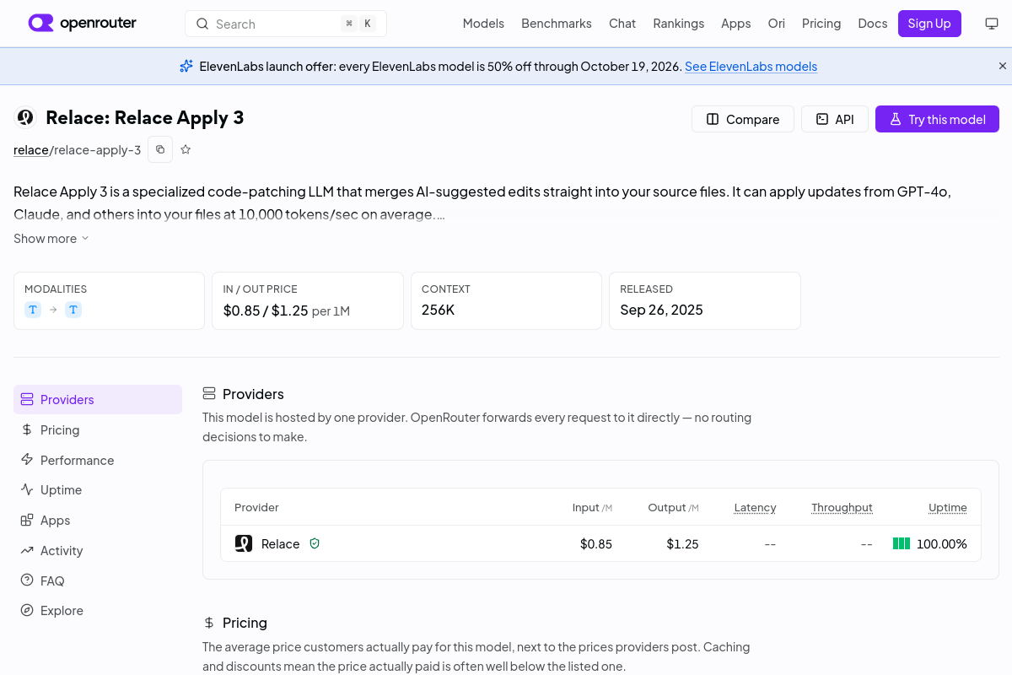This screenshot has width=1012, height=675.
Task: Click the OpenRouter logo
Action: (82, 24)
